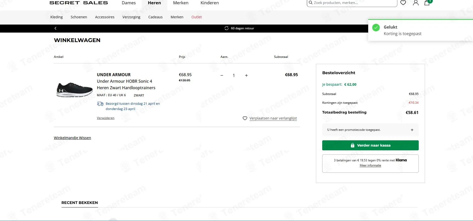This screenshot has width=473, height=221.
Task: Click the Besteloverzicht heading
Action: pyautogui.click(x=339, y=73)
